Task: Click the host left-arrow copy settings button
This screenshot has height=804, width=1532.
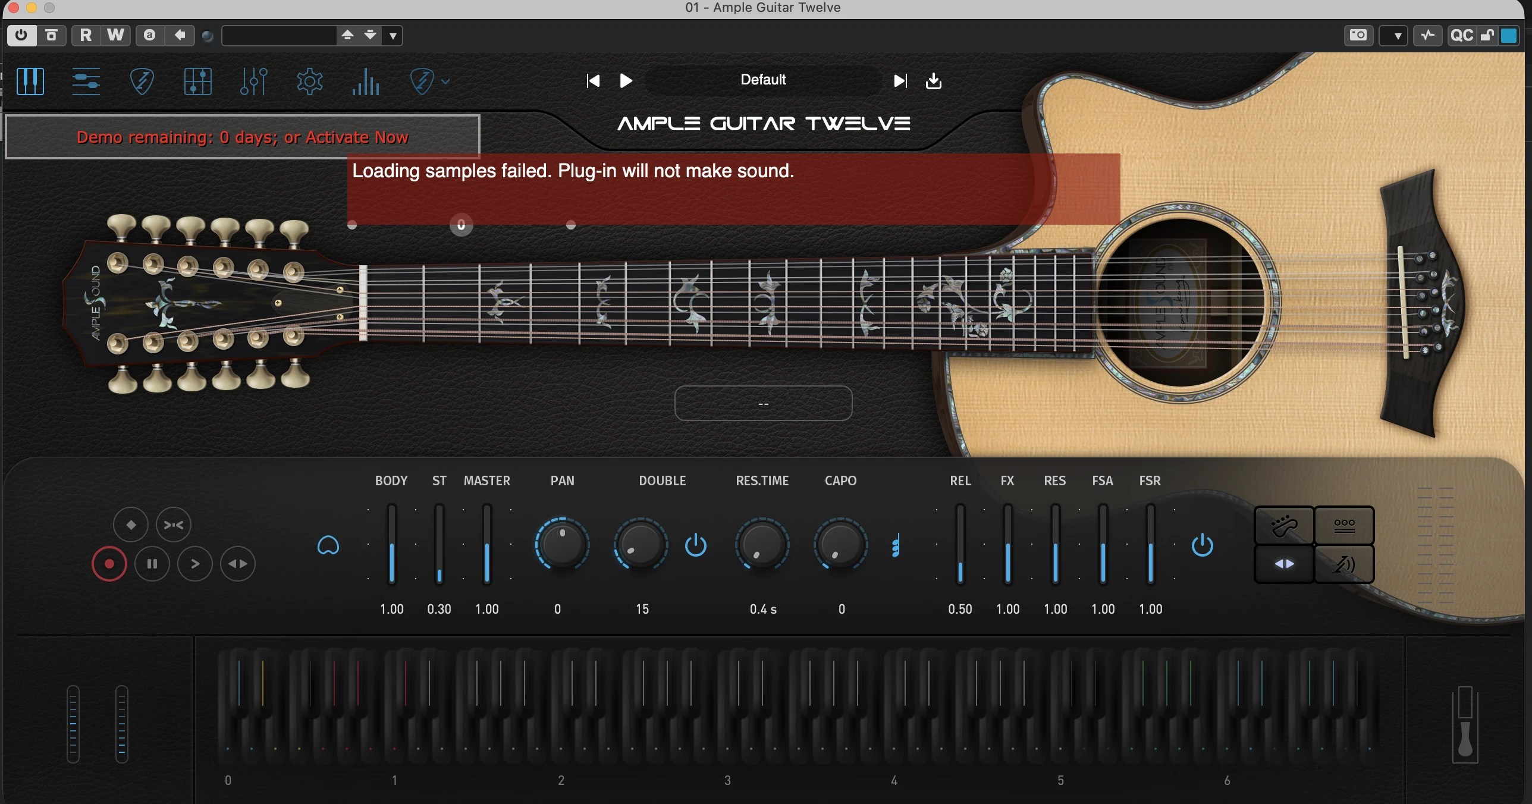Action: coord(180,35)
